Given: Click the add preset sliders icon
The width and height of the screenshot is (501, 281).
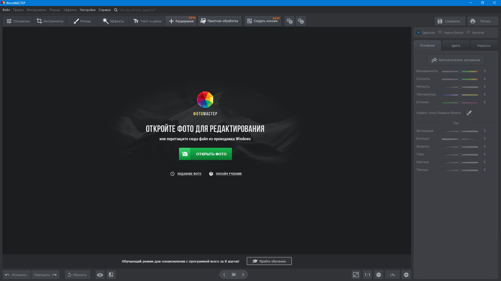Looking at the screenshot, I should click(289, 21).
